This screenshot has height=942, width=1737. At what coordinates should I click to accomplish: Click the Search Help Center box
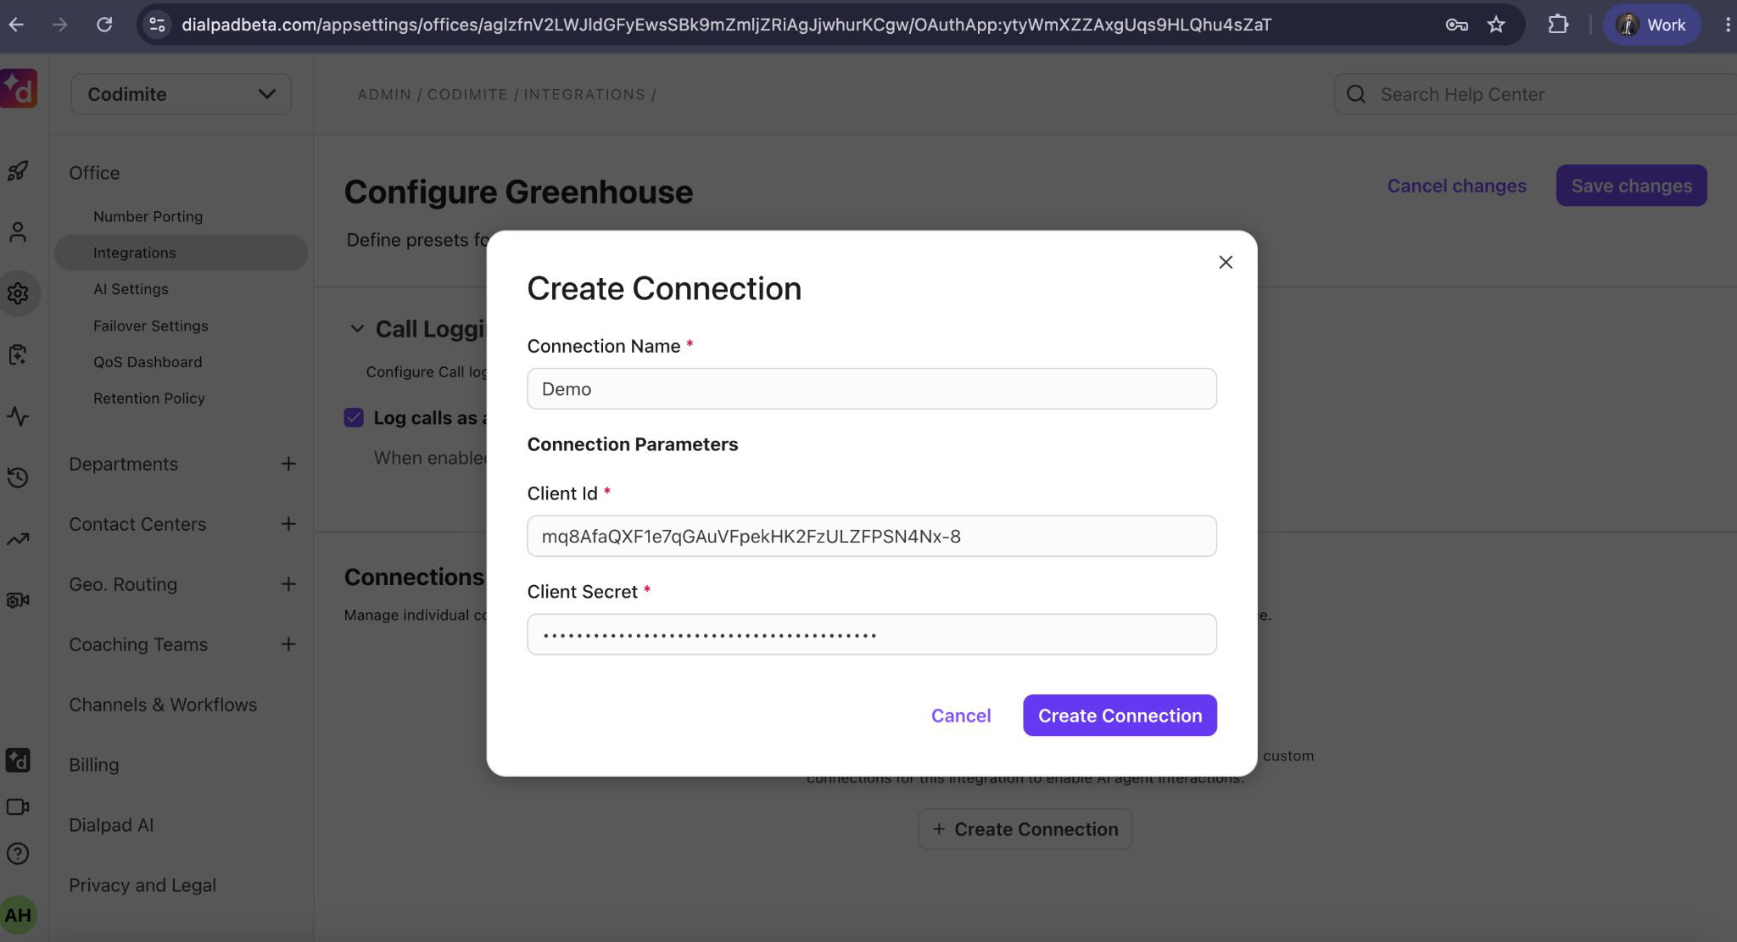click(x=1535, y=94)
